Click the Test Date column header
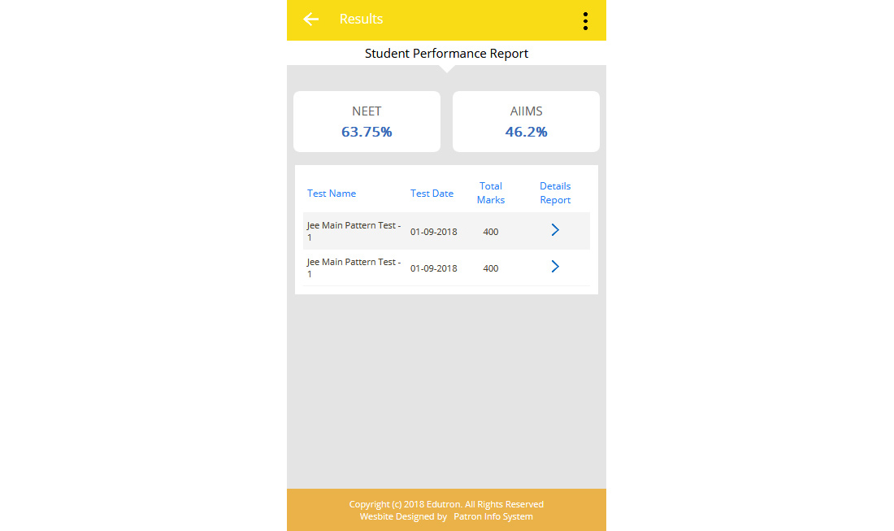This screenshot has height=531, width=894. pyautogui.click(x=432, y=194)
